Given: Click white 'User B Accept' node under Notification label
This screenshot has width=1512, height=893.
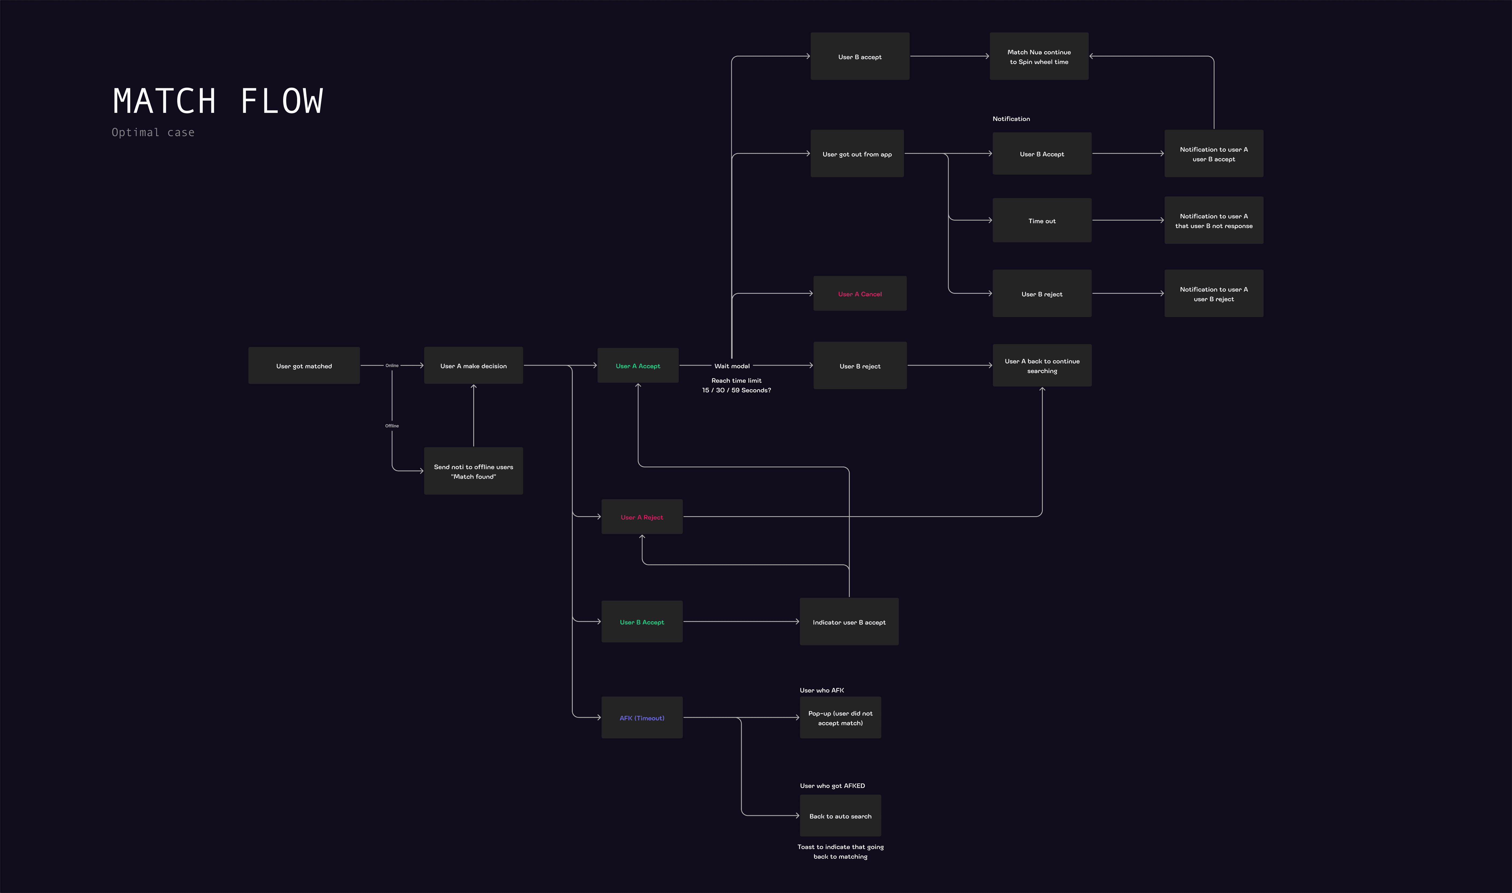Looking at the screenshot, I should point(1042,154).
